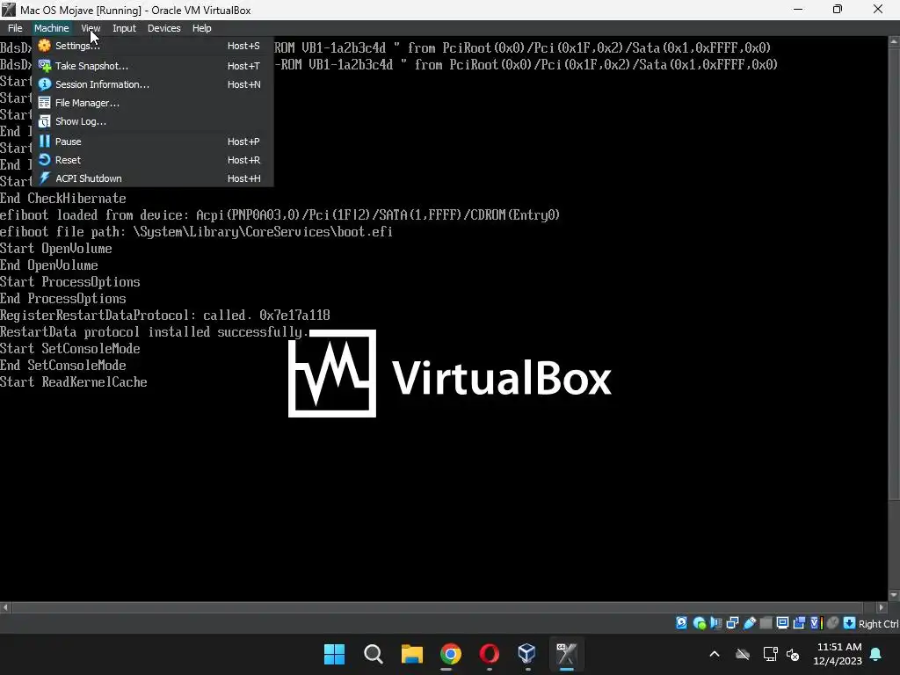The image size is (900, 675).
Task: Click the CPU virtualization status indicator
Action: [x=817, y=623]
